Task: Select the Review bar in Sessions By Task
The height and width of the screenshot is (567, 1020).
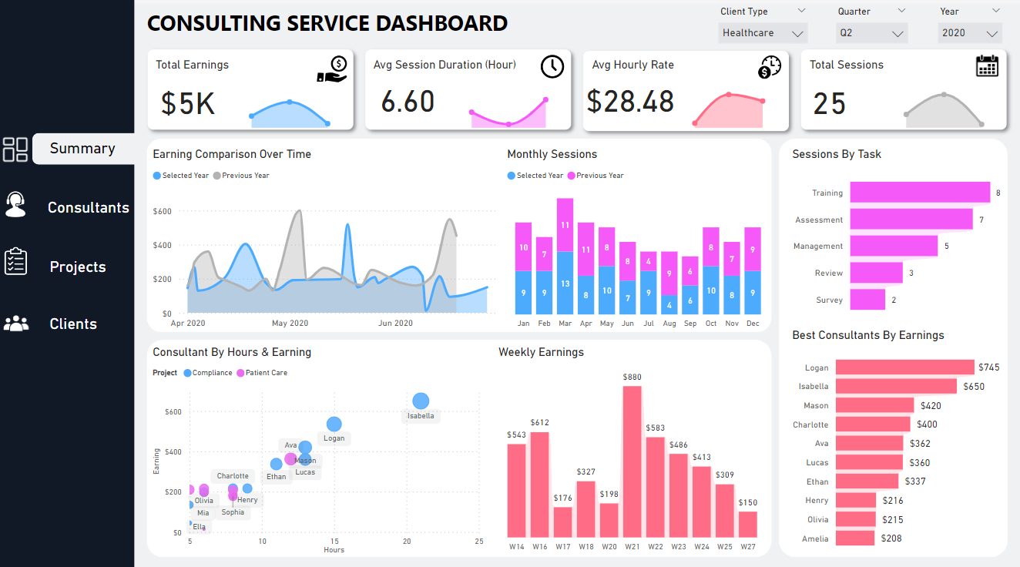Action: pyautogui.click(x=876, y=273)
